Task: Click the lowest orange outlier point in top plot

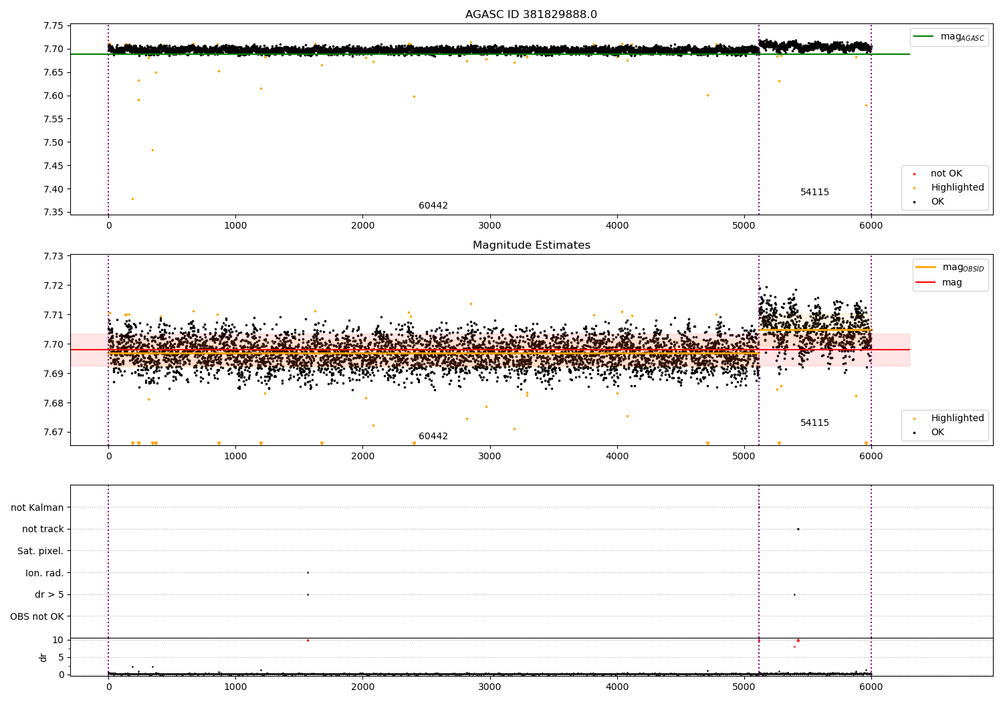Action: click(x=132, y=199)
